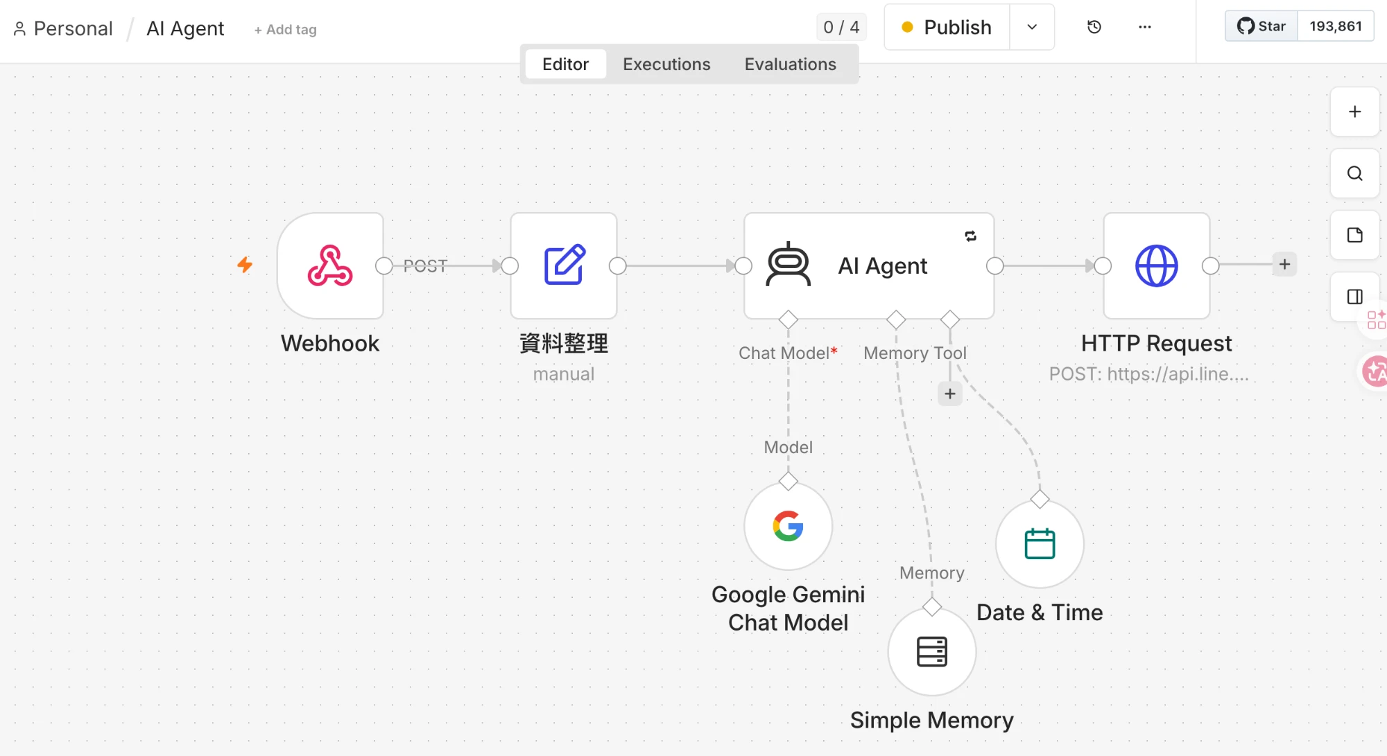Open the Google Gemini Chat Model node

[789, 526]
